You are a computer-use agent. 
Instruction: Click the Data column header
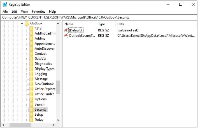click(156, 24)
